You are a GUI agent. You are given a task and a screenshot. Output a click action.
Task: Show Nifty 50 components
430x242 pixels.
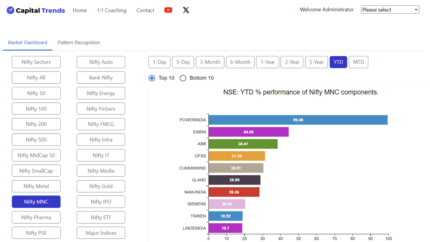(36, 93)
